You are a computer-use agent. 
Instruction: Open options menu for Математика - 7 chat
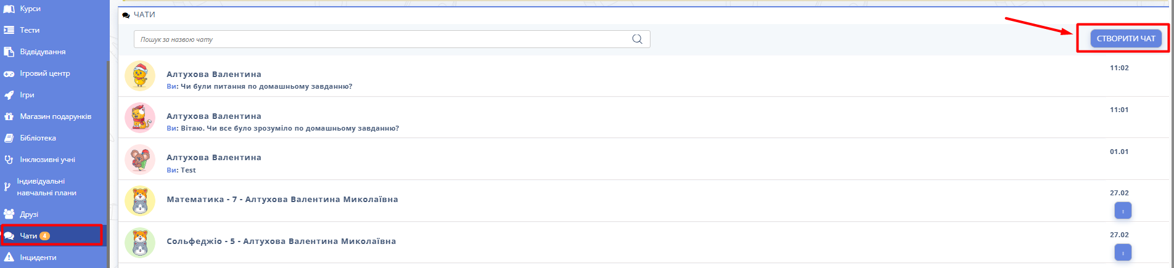1122,211
